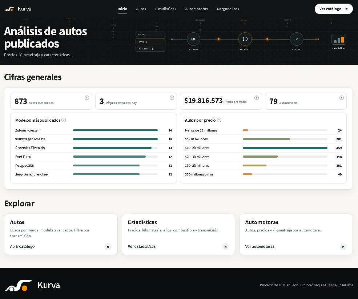358x299 pixels.
Task: Click the estadísticas bar chart icon
Action: coord(339,39)
